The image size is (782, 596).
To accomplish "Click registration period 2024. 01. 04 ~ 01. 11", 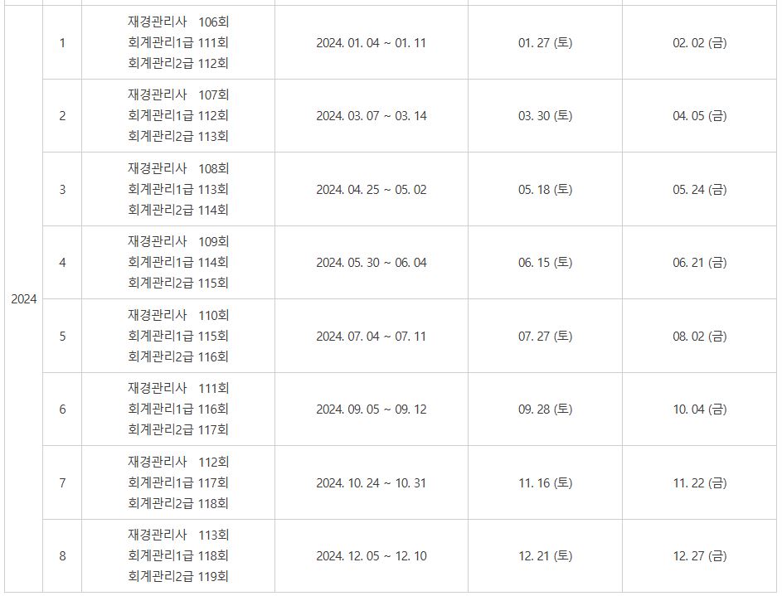I will (x=371, y=43).
